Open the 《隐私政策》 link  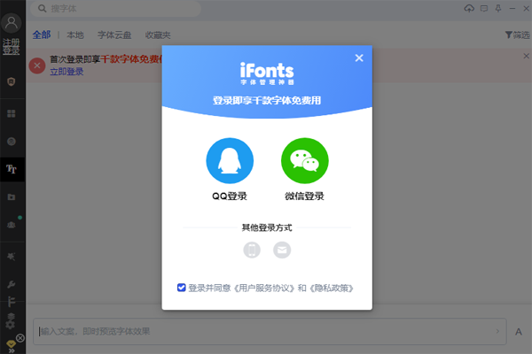[x=331, y=288]
